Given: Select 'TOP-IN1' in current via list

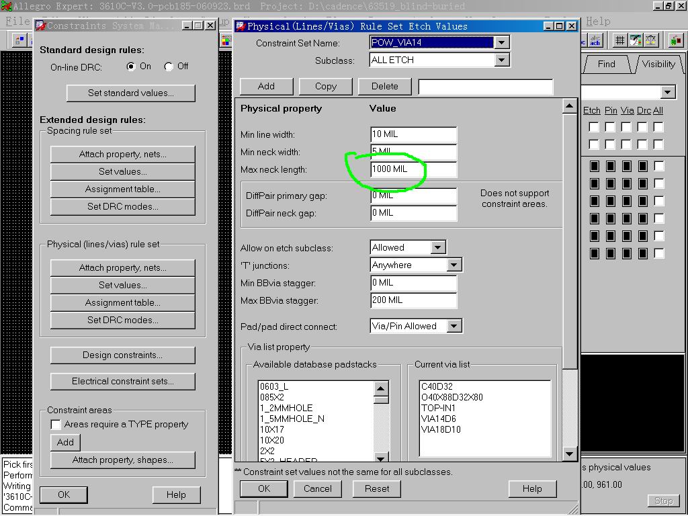Looking at the screenshot, I should pos(438,408).
